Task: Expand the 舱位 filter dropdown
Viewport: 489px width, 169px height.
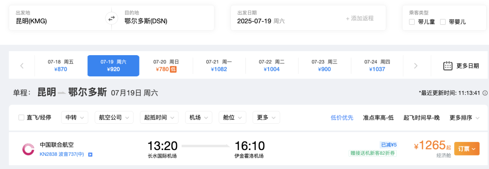Action: click(232, 117)
